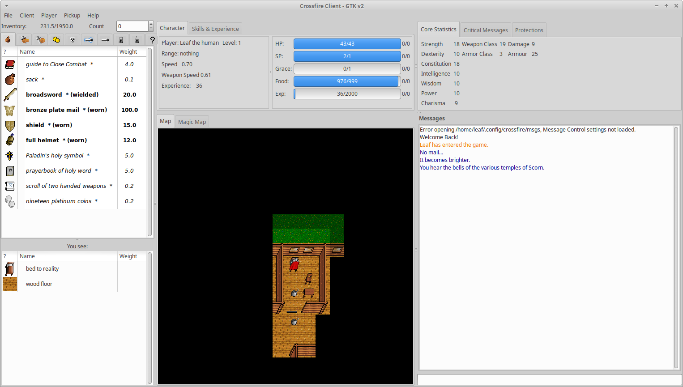683x387 pixels.
Task: Select the Core Statistics tab
Action: pyautogui.click(x=439, y=29)
